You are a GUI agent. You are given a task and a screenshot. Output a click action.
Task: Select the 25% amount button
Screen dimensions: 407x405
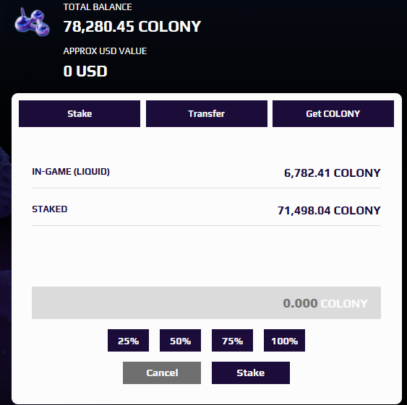pos(128,341)
